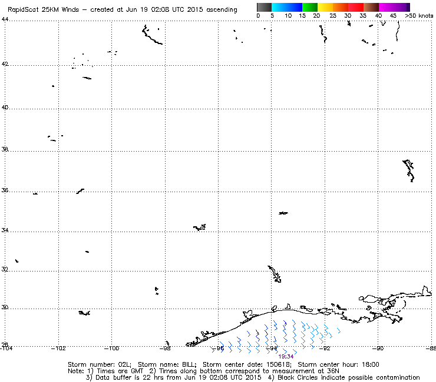Click legend tick label 35
The image size is (436, 382).
tap(363, 16)
